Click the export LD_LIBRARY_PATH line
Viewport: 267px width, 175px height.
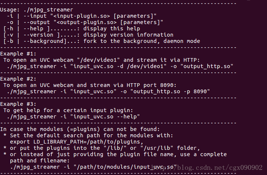point(76,142)
